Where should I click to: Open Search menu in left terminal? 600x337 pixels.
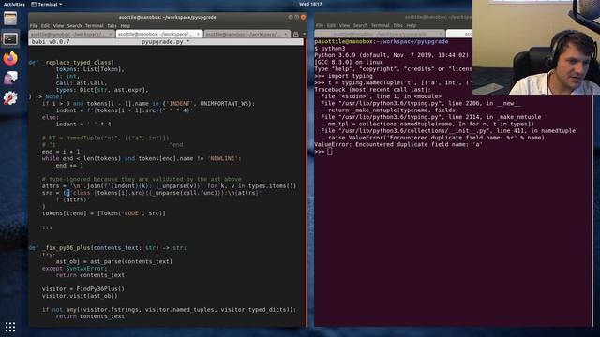tap(74, 26)
